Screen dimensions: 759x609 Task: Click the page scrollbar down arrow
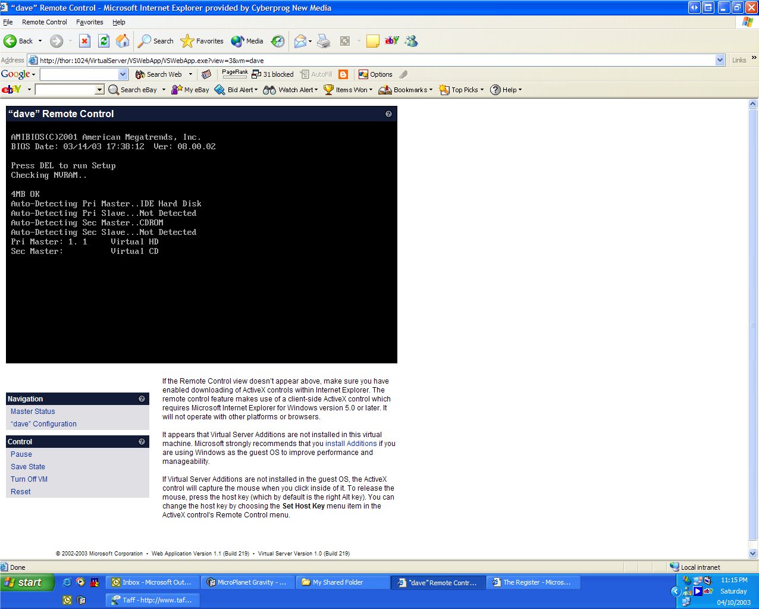[x=752, y=553]
